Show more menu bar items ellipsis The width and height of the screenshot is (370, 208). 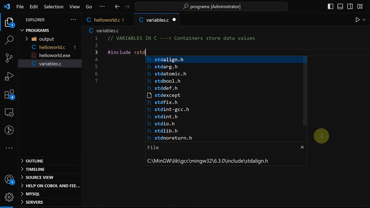[x=102, y=6]
